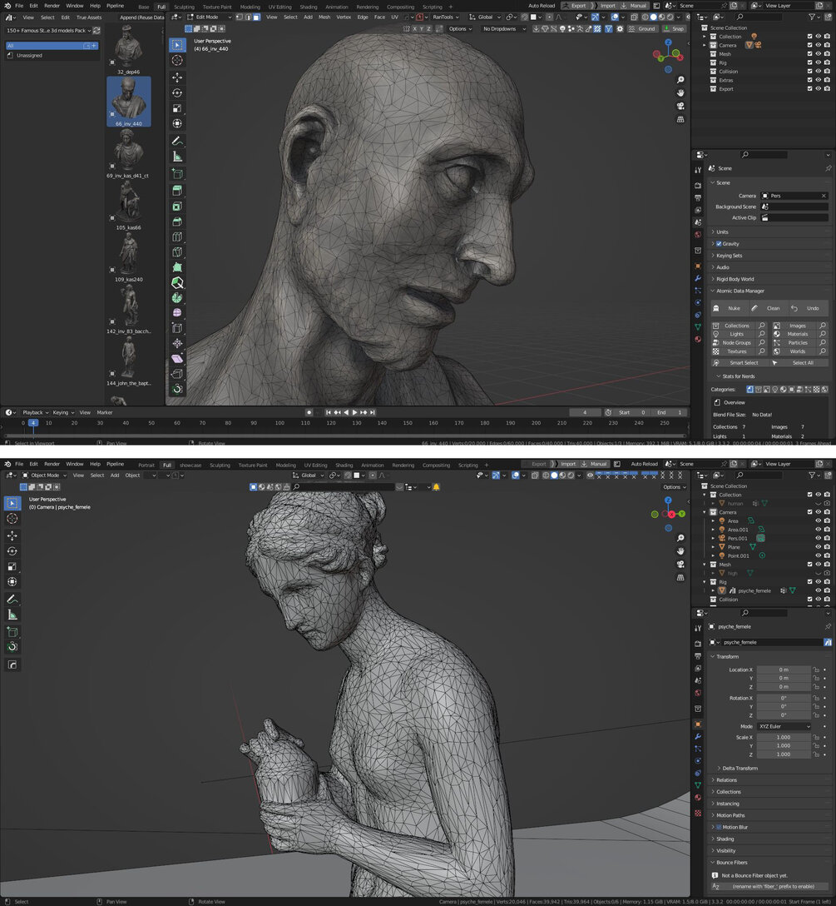Open the XYZ Euler rotation mode dropdown
Viewport: 836px width, 906px height.
click(784, 726)
